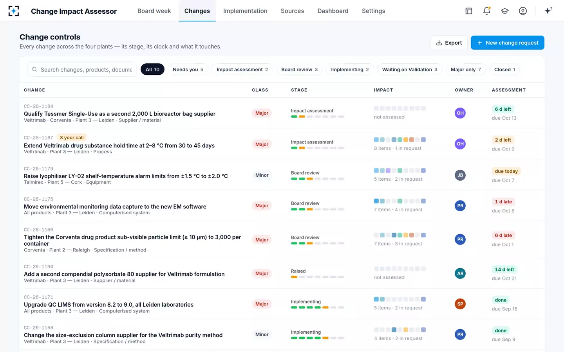Open the layout panel icon in header
The width and height of the screenshot is (564, 352).
coord(469,11)
